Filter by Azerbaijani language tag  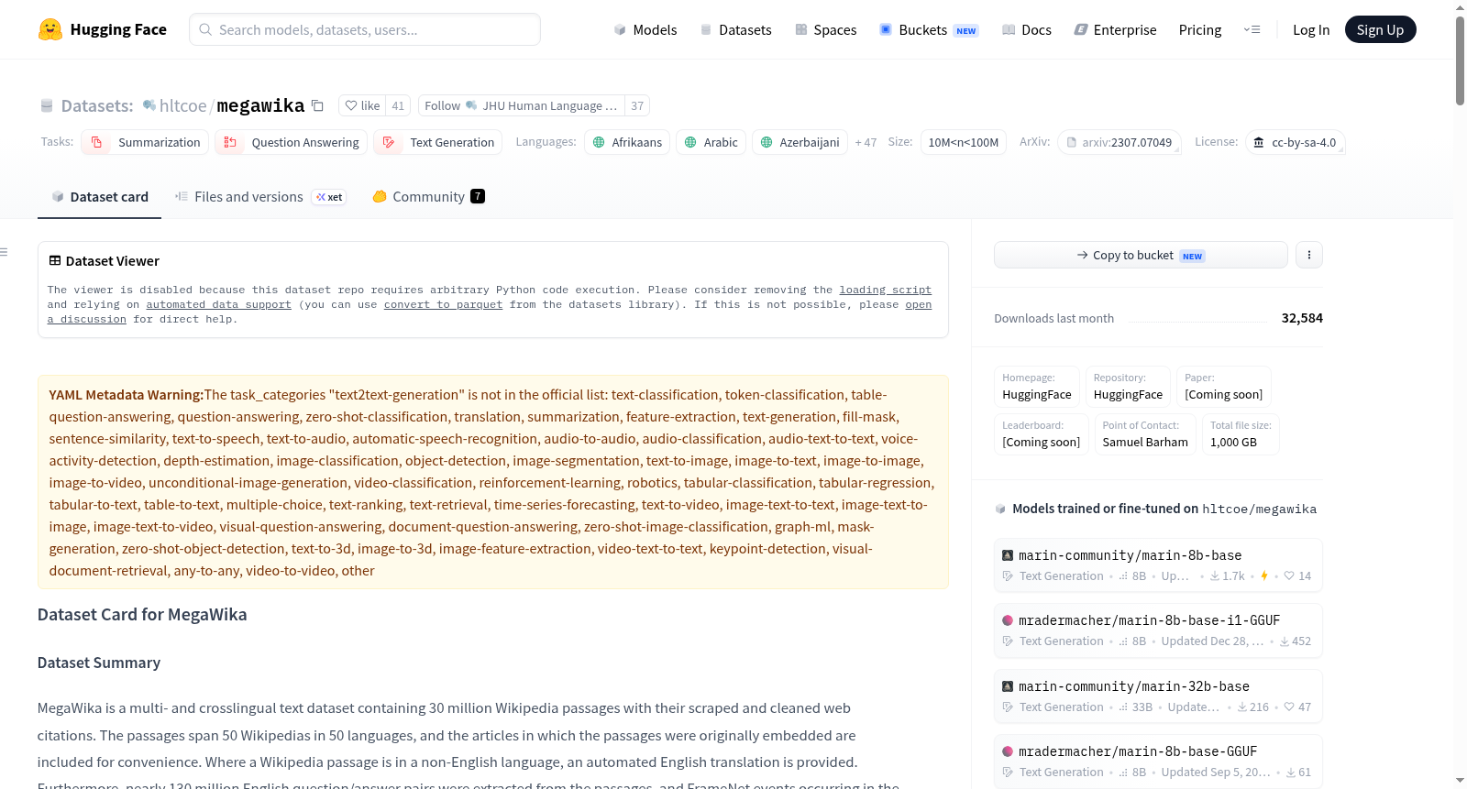[x=800, y=142]
